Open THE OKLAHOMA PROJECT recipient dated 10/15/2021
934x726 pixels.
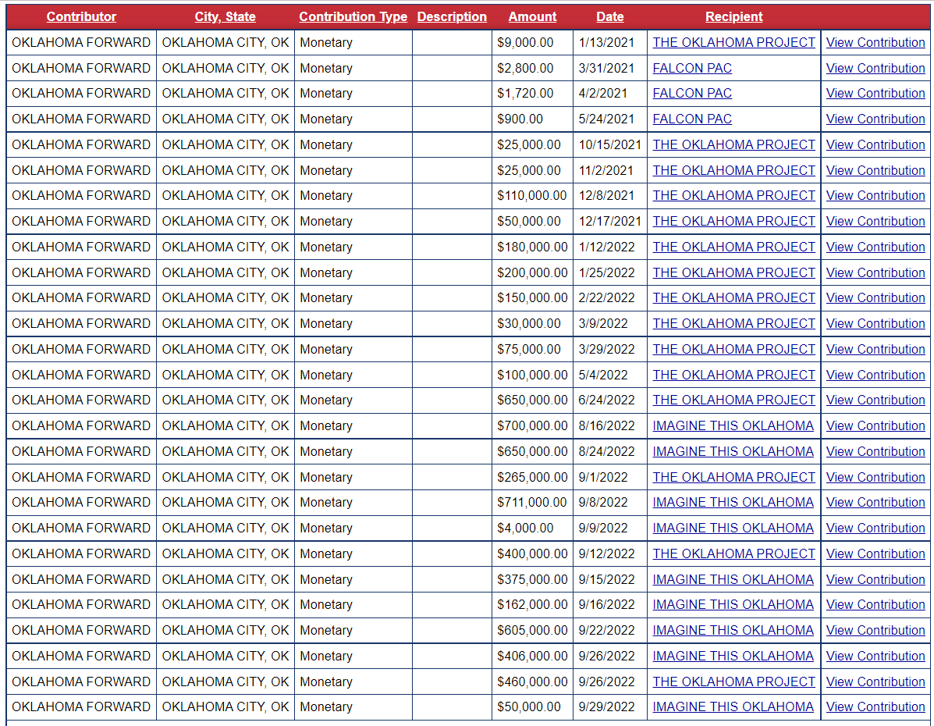[733, 145]
